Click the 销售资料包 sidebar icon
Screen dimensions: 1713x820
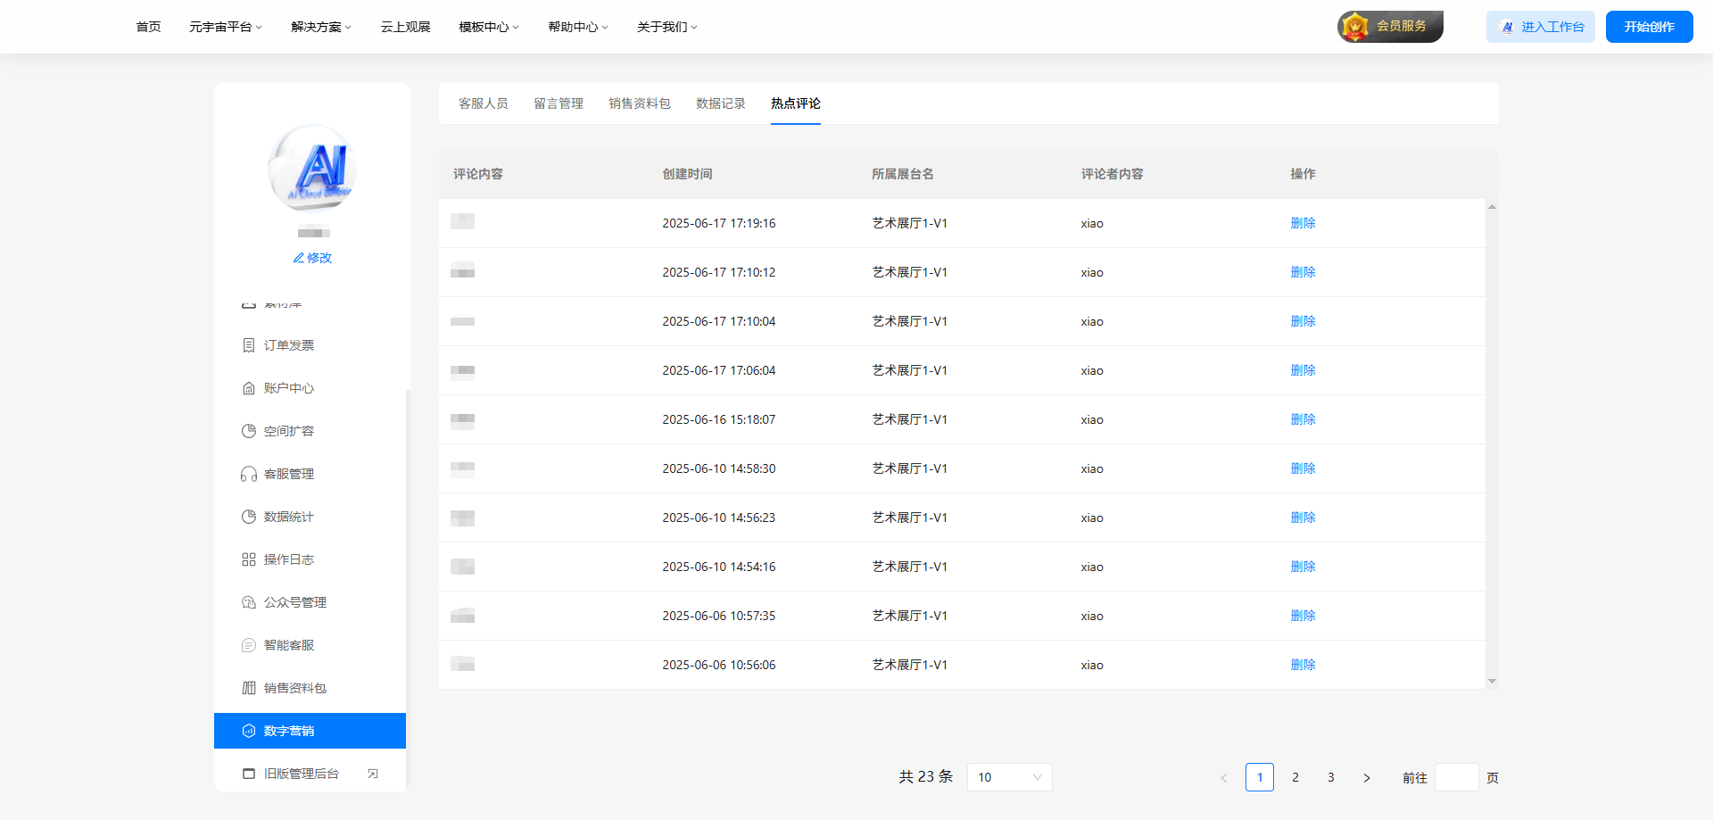249,688
